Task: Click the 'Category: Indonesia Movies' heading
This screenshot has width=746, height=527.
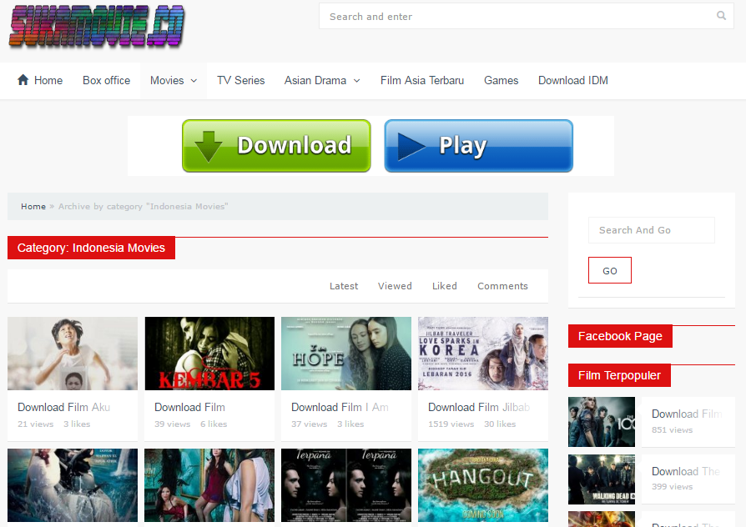Action: 91,248
